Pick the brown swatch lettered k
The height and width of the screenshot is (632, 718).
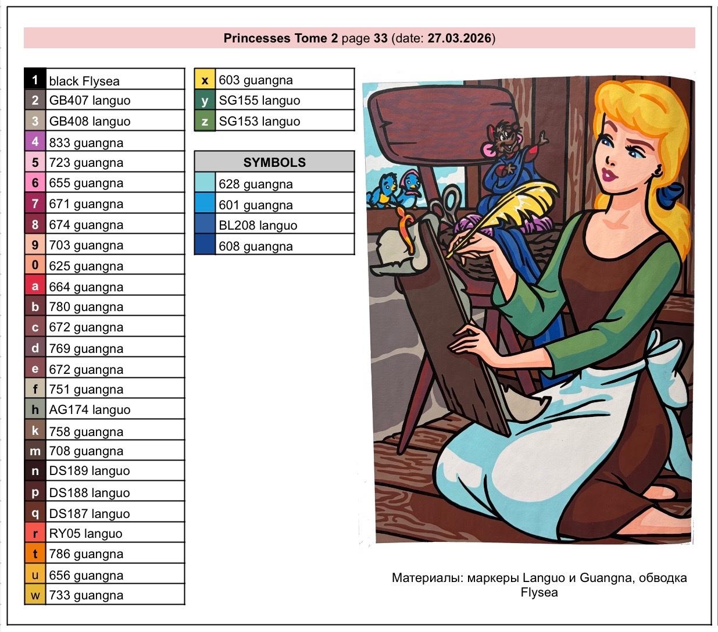(35, 430)
